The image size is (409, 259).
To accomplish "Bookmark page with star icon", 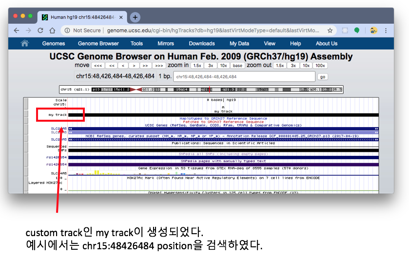I will tap(330, 31).
